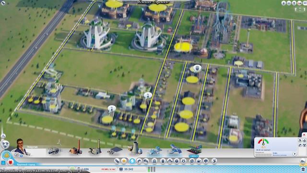
Task: Open the Education category icon
Action: (x=192, y=161)
